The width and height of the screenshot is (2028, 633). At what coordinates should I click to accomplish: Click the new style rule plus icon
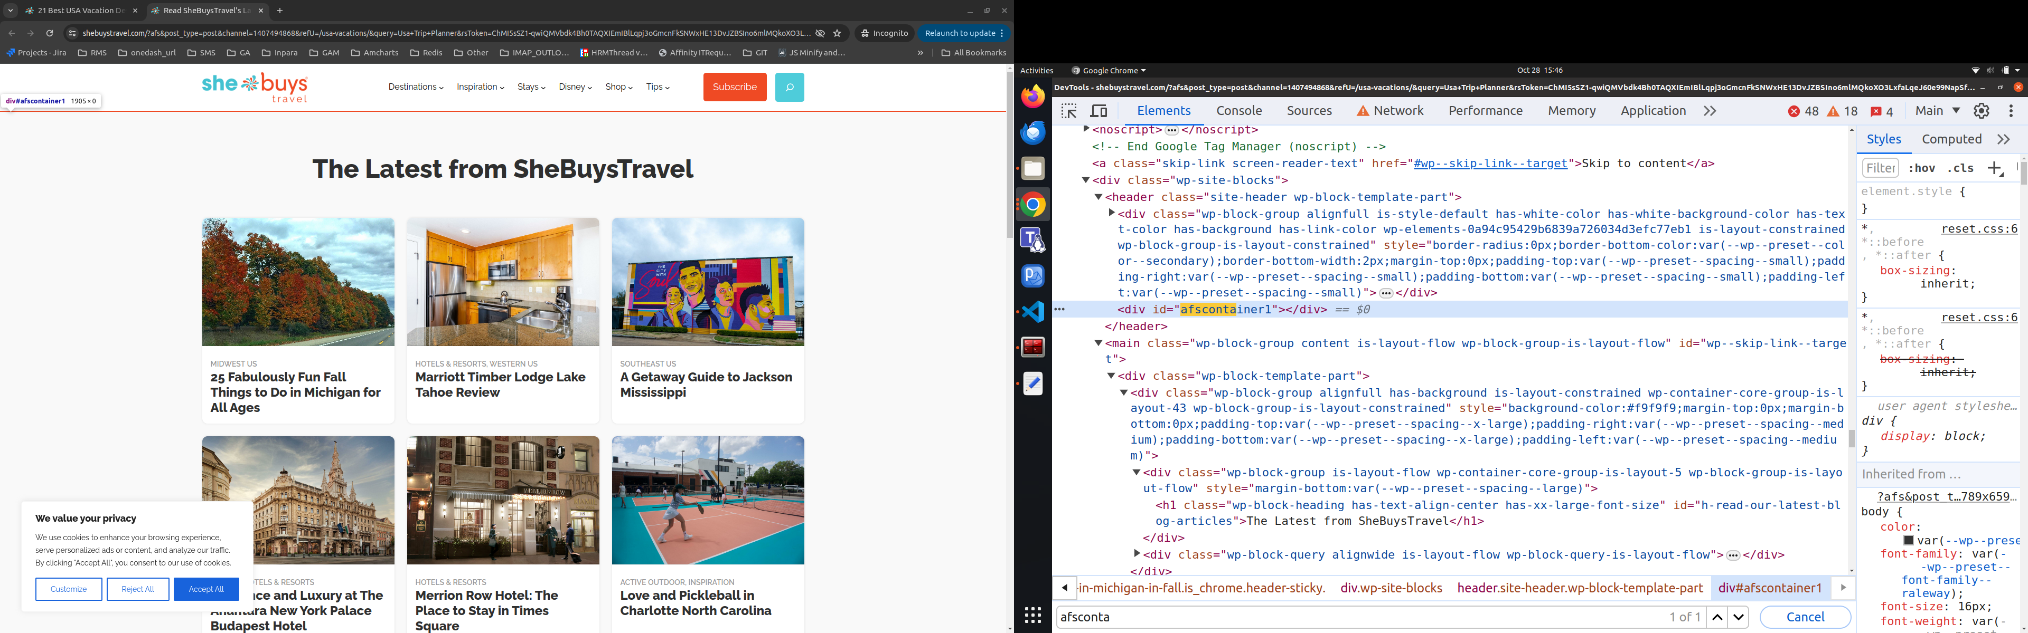coord(1994,168)
